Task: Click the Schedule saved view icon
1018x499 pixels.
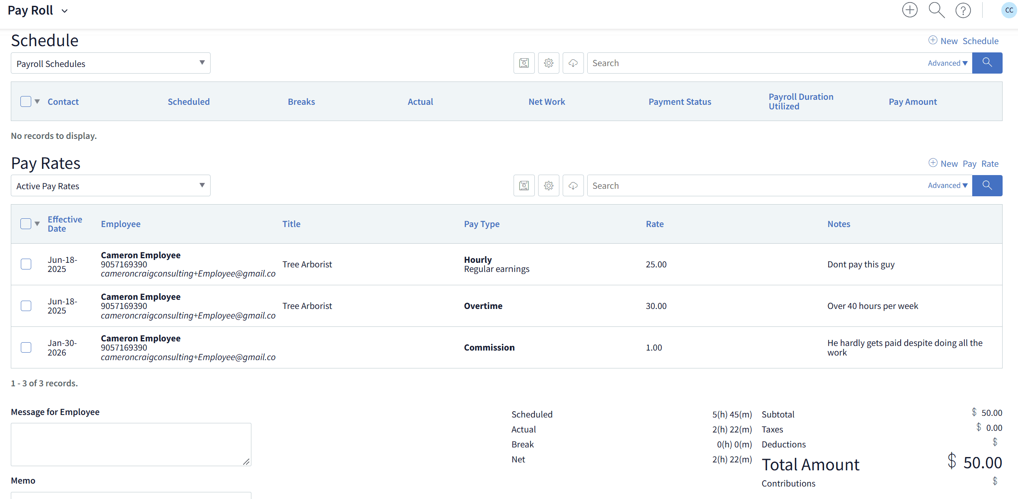Action: tap(524, 63)
